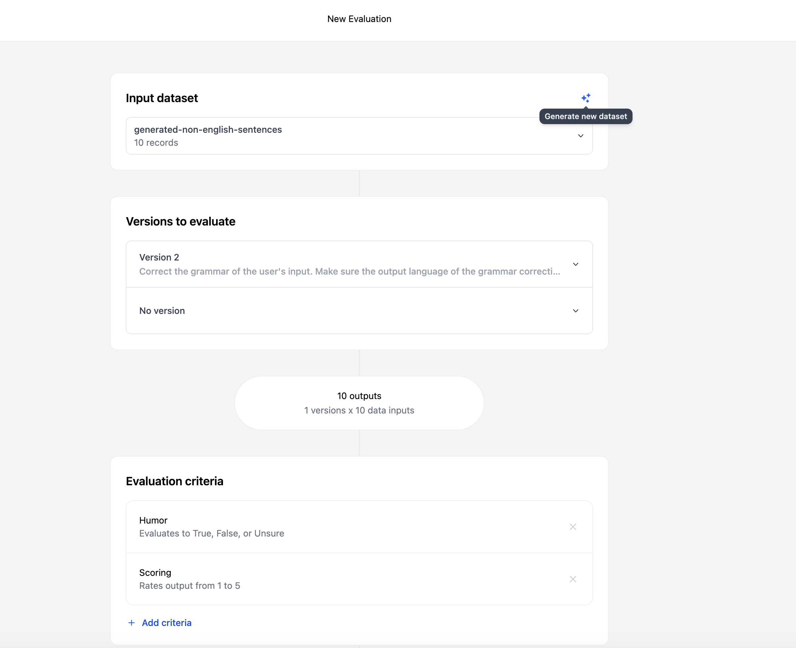Select the Humor criteria row
The image size is (796, 648).
pyautogui.click(x=336, y=527)
